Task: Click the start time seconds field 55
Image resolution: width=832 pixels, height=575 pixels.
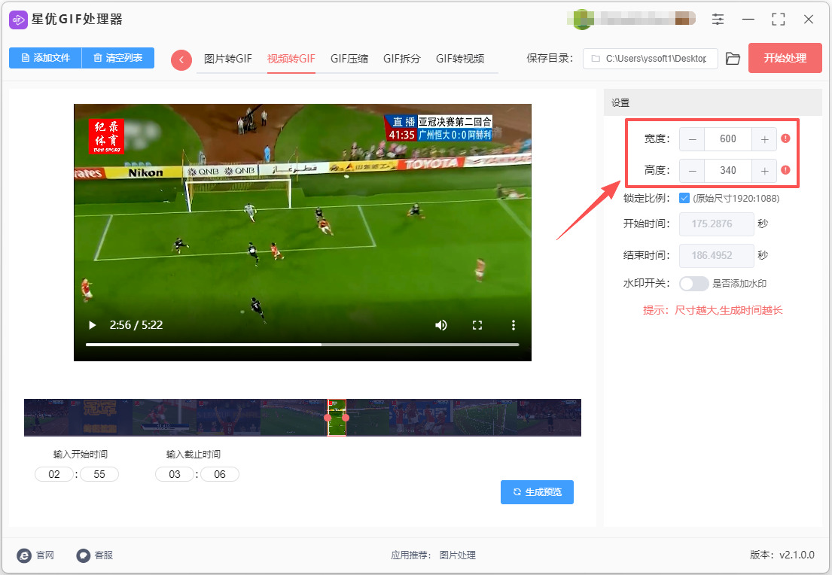Action: click(x=99, y=474)
